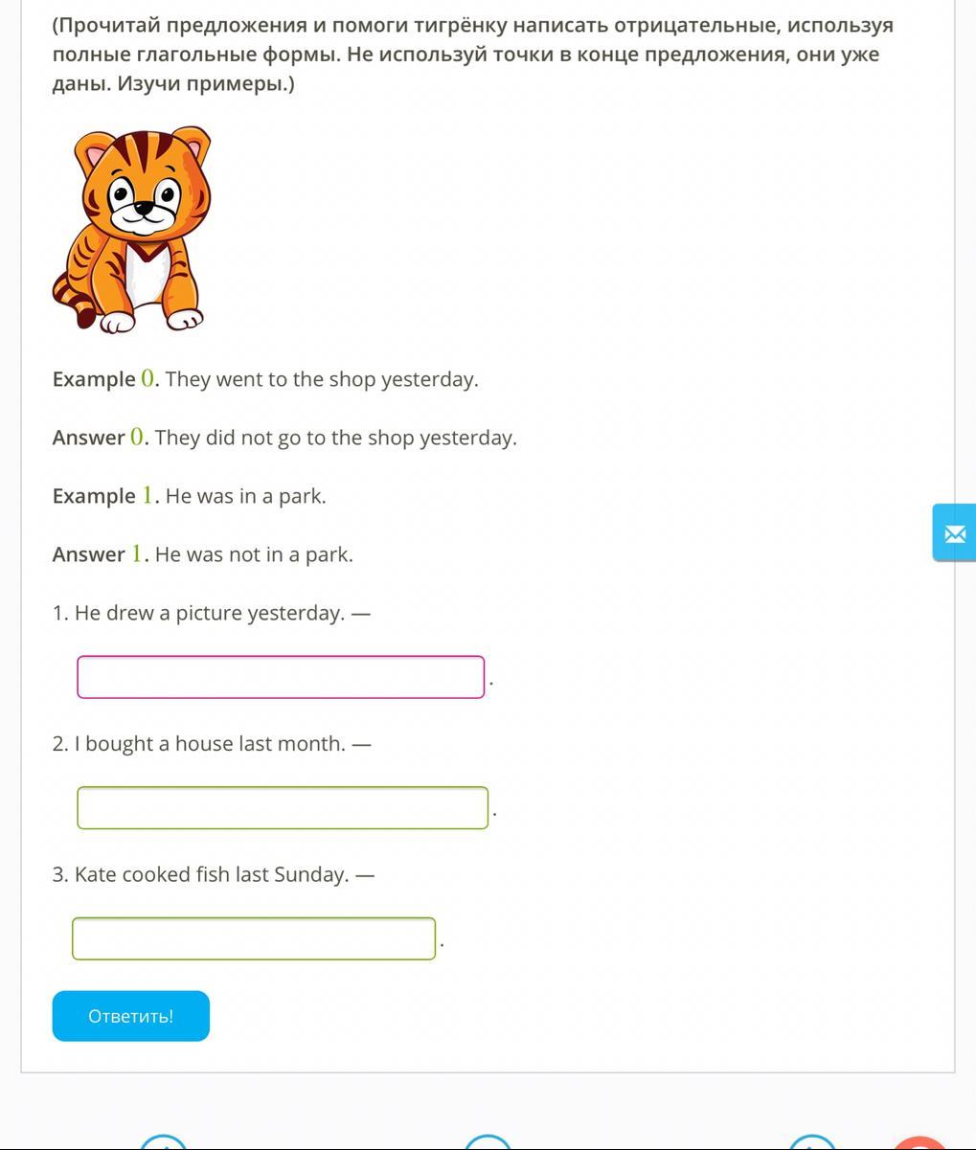
Task: Focus the answer field for sentence 1
Action: point(281,677)
